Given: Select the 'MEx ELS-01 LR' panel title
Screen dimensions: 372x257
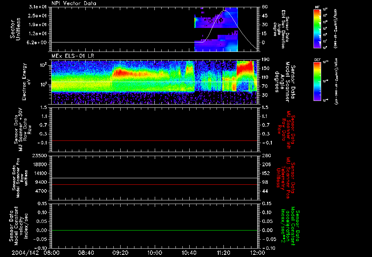Looking at the screenshot, I should 73,56.
